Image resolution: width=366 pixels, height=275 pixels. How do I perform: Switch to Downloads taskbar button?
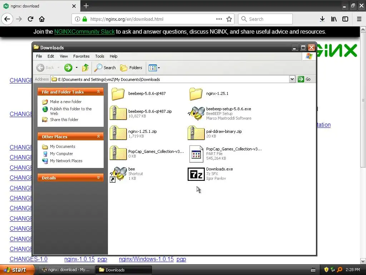click(124, 270)
